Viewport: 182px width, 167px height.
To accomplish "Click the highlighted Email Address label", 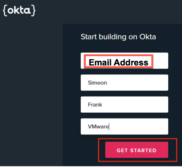I will point(119,62).
